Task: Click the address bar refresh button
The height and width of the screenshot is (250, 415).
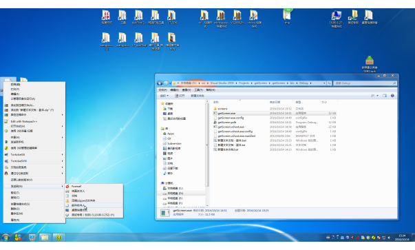Action: click(329, 83)
